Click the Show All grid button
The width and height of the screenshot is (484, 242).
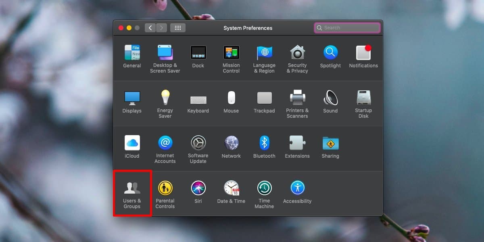pos(178,28)
